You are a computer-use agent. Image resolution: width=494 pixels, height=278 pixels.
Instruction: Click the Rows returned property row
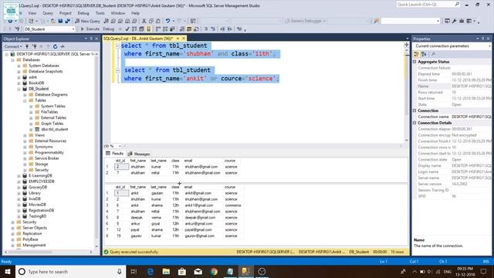[452, 93]
